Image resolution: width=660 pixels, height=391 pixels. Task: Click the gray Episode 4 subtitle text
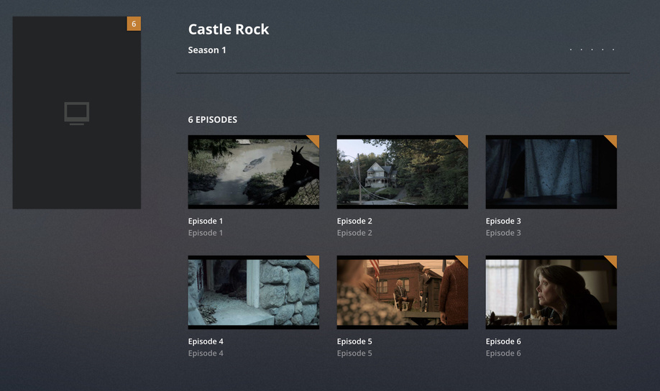pyautogui.click(x=206, y=353)
